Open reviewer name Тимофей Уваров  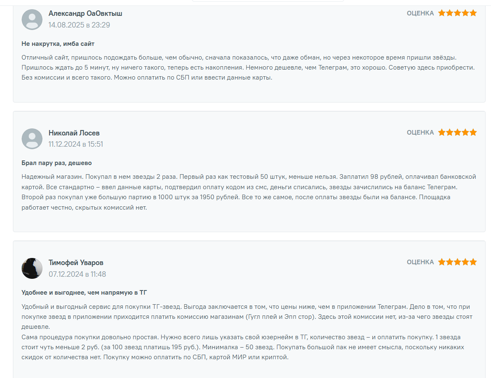[76, 263]
